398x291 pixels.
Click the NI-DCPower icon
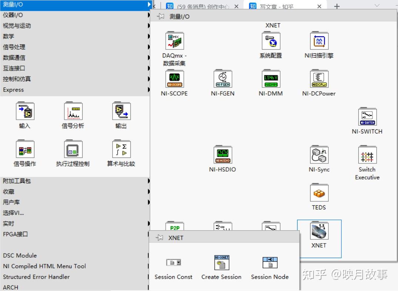pos(319,79)
